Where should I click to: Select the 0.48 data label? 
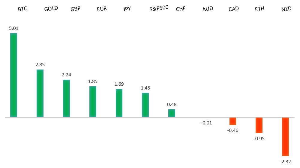point(172,104)
